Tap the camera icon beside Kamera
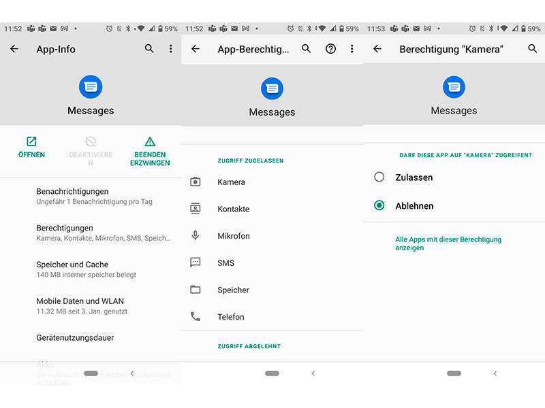 pos(196,182)
